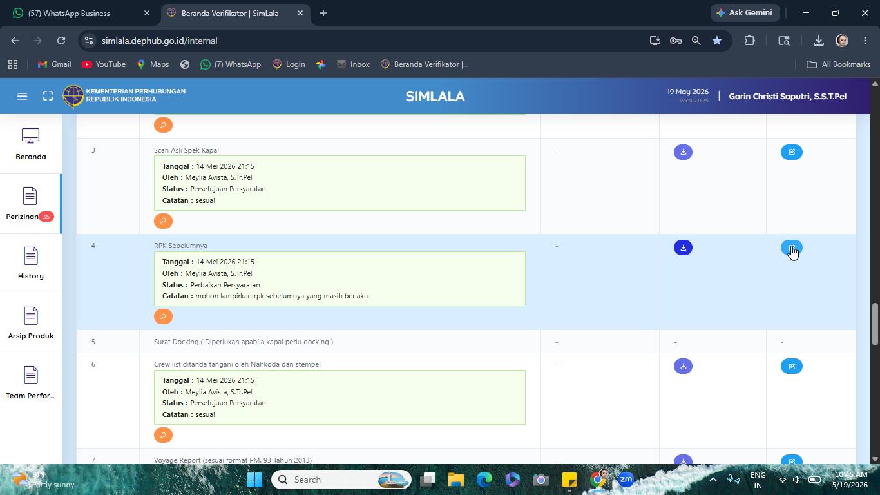The height and width of the screenshot is (495, 880).
Task: Open Arsip Produk section
Action: click(x=30, y=324)
